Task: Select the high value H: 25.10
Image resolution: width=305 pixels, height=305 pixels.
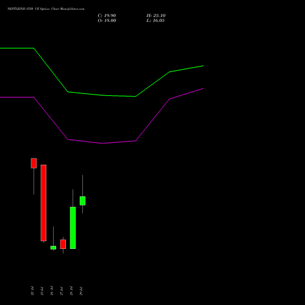Action: (x=156, y=16)
